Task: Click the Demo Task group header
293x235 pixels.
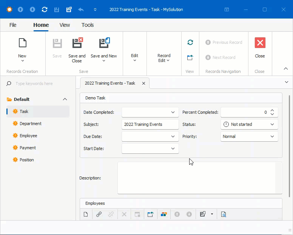Action: pyautogui.click(x=181, y=98)
